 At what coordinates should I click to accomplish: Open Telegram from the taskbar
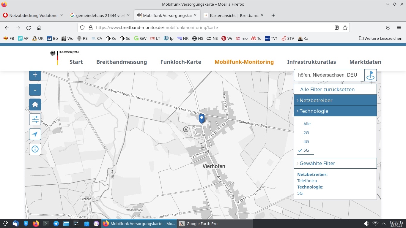click(x=56, y=224)
